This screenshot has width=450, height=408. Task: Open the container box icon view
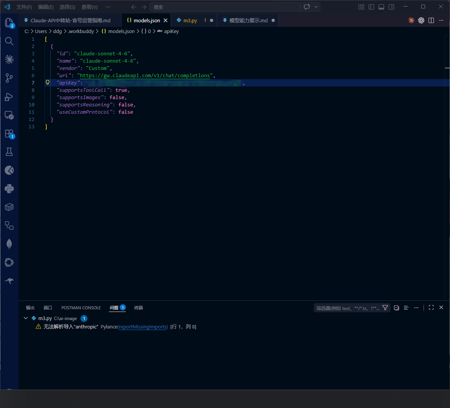point(9,207)
